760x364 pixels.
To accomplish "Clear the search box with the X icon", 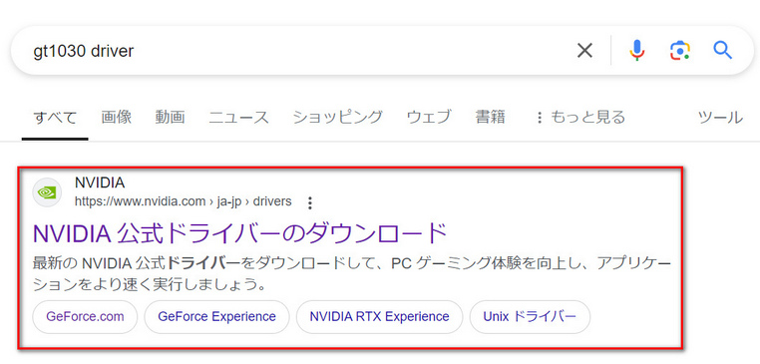I will 584,50.
